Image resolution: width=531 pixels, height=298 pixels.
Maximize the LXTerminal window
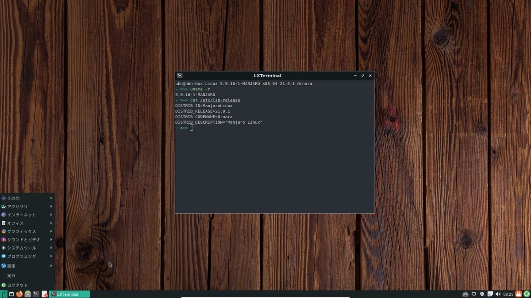pyautogui.click(x=363, y=75)
